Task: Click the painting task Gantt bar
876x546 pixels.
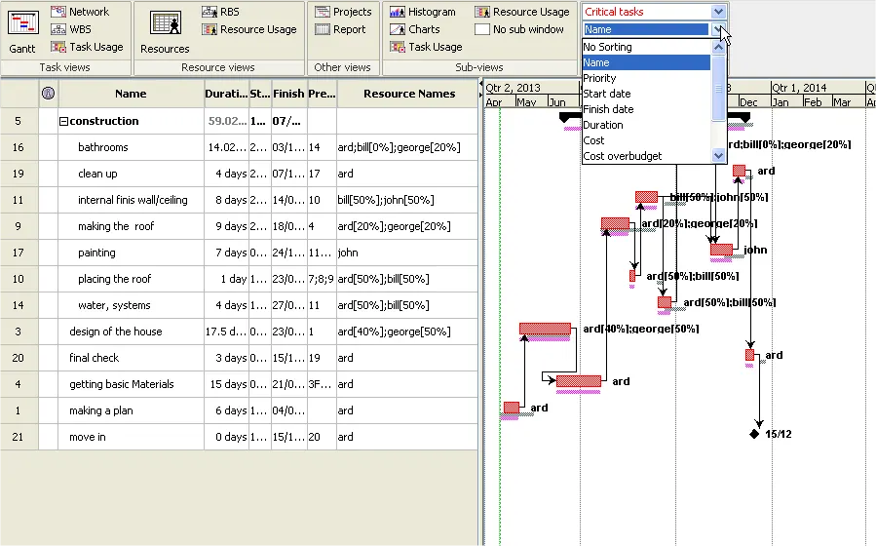Action: (721, 250)
